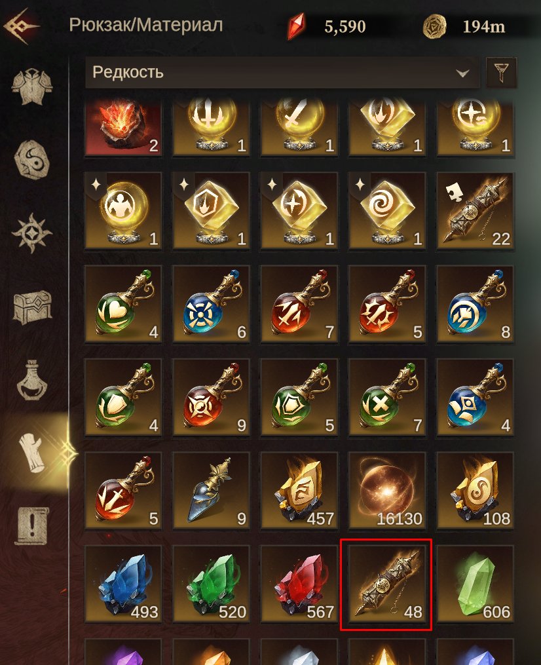This screenshot has height=665, width=541.
Task: Click the dropdown chevron arrow next to Редкость
Action: pyautogui.click(x=462, y=73)
